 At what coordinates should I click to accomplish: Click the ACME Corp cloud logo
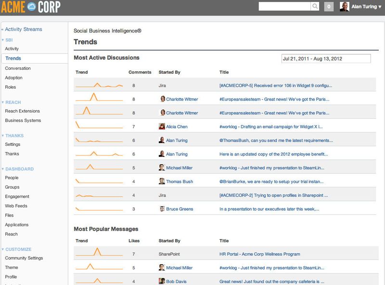coord(31,7)
